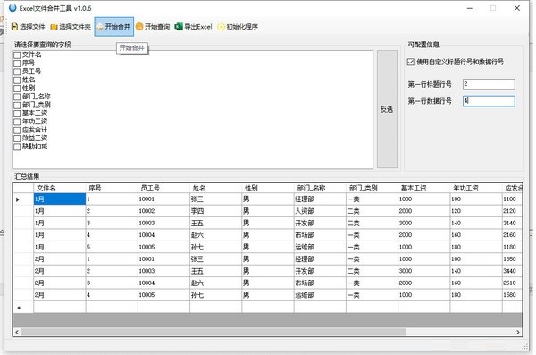
Task: Toggle 使用自定义标题行号和数据行号 checkbox
Action: (411, 62)
